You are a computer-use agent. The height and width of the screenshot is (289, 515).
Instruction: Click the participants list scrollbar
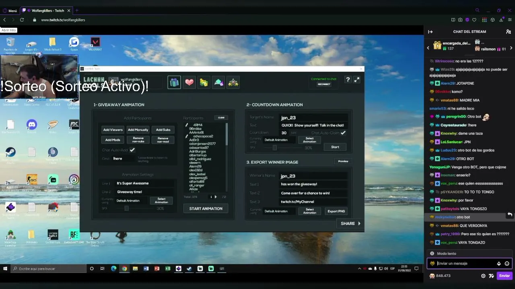227,134
